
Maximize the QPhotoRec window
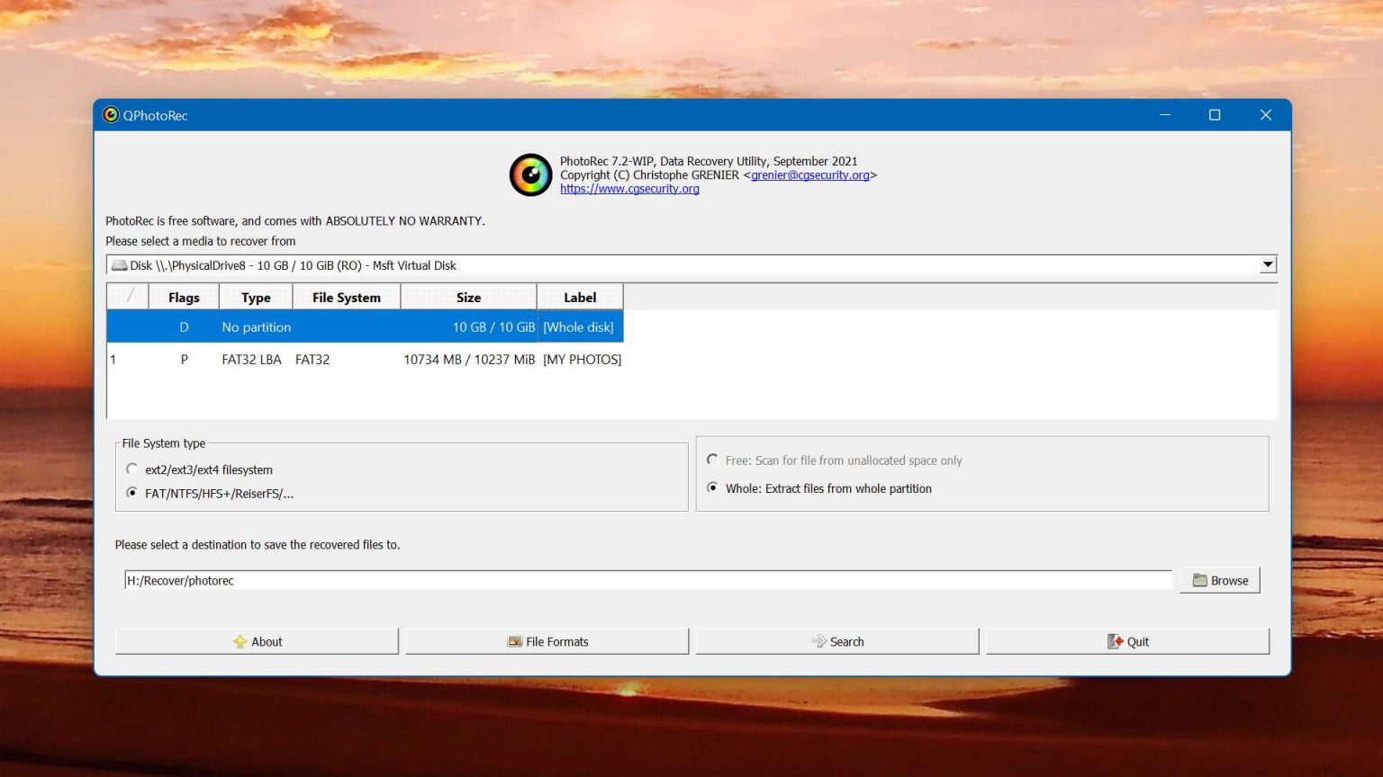point(1214,115)
